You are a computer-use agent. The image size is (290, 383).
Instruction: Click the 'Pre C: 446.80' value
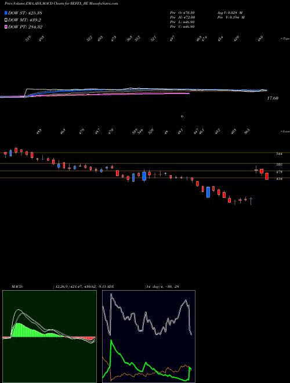(x=182, y=27)
